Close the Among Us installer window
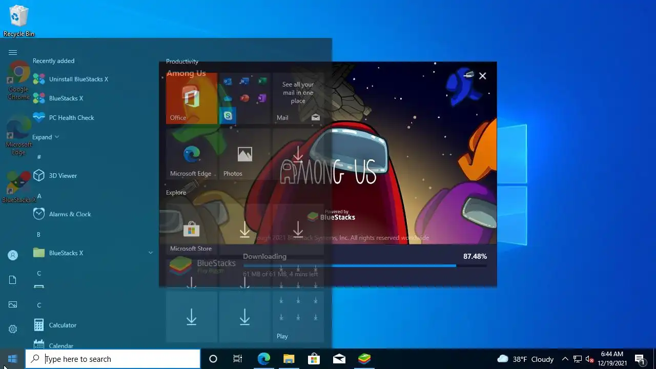The image size is (656, 369). click(x=482, y=76)
